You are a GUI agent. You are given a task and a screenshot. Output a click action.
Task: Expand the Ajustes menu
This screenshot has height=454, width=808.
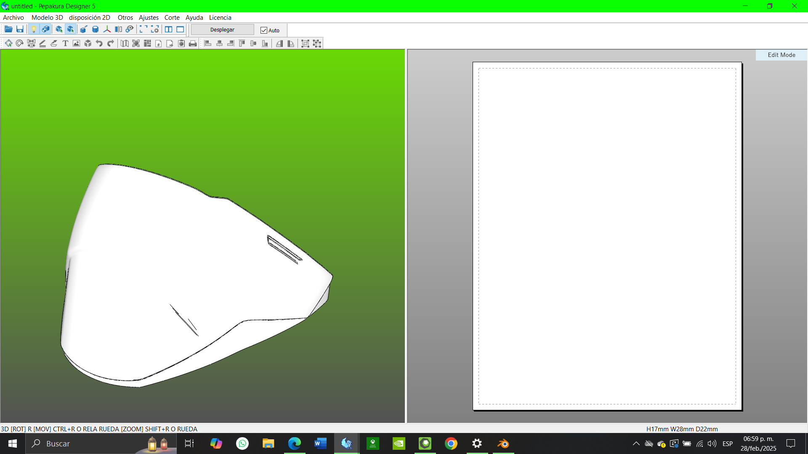149,18
